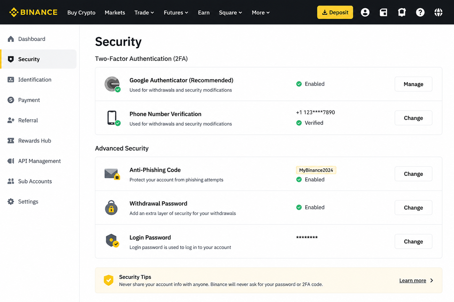Open Markets in top navigation

(115, 12)
